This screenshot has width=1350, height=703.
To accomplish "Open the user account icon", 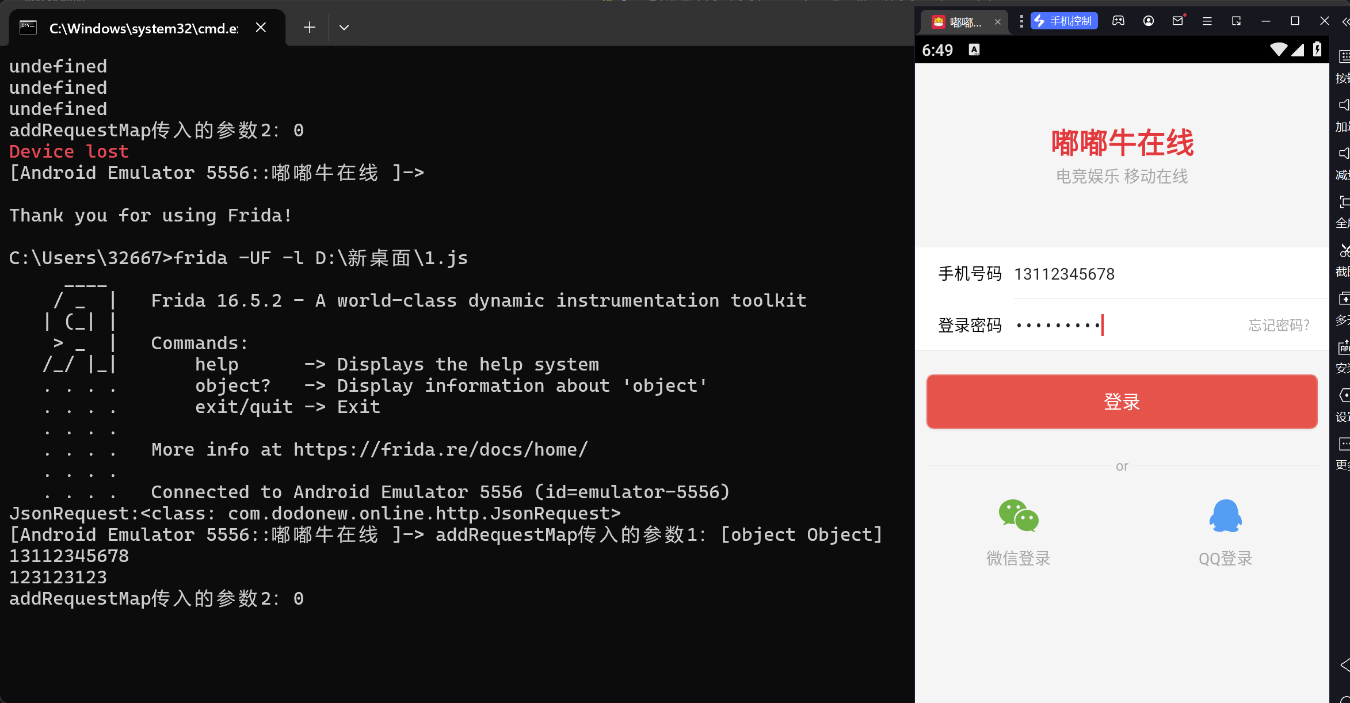I will click(x=1149, y=21).
